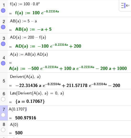
Task: Select output f(a) := 100 e^−0.22314a
Action: pyautogui.click(x=37, y=13)
